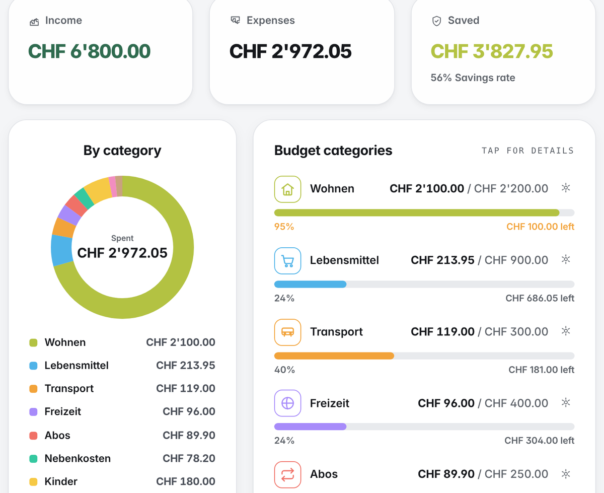604x493 pixels.
Task: Click CHF 304.00 left under Freizeit
Action: pos(539,441)
